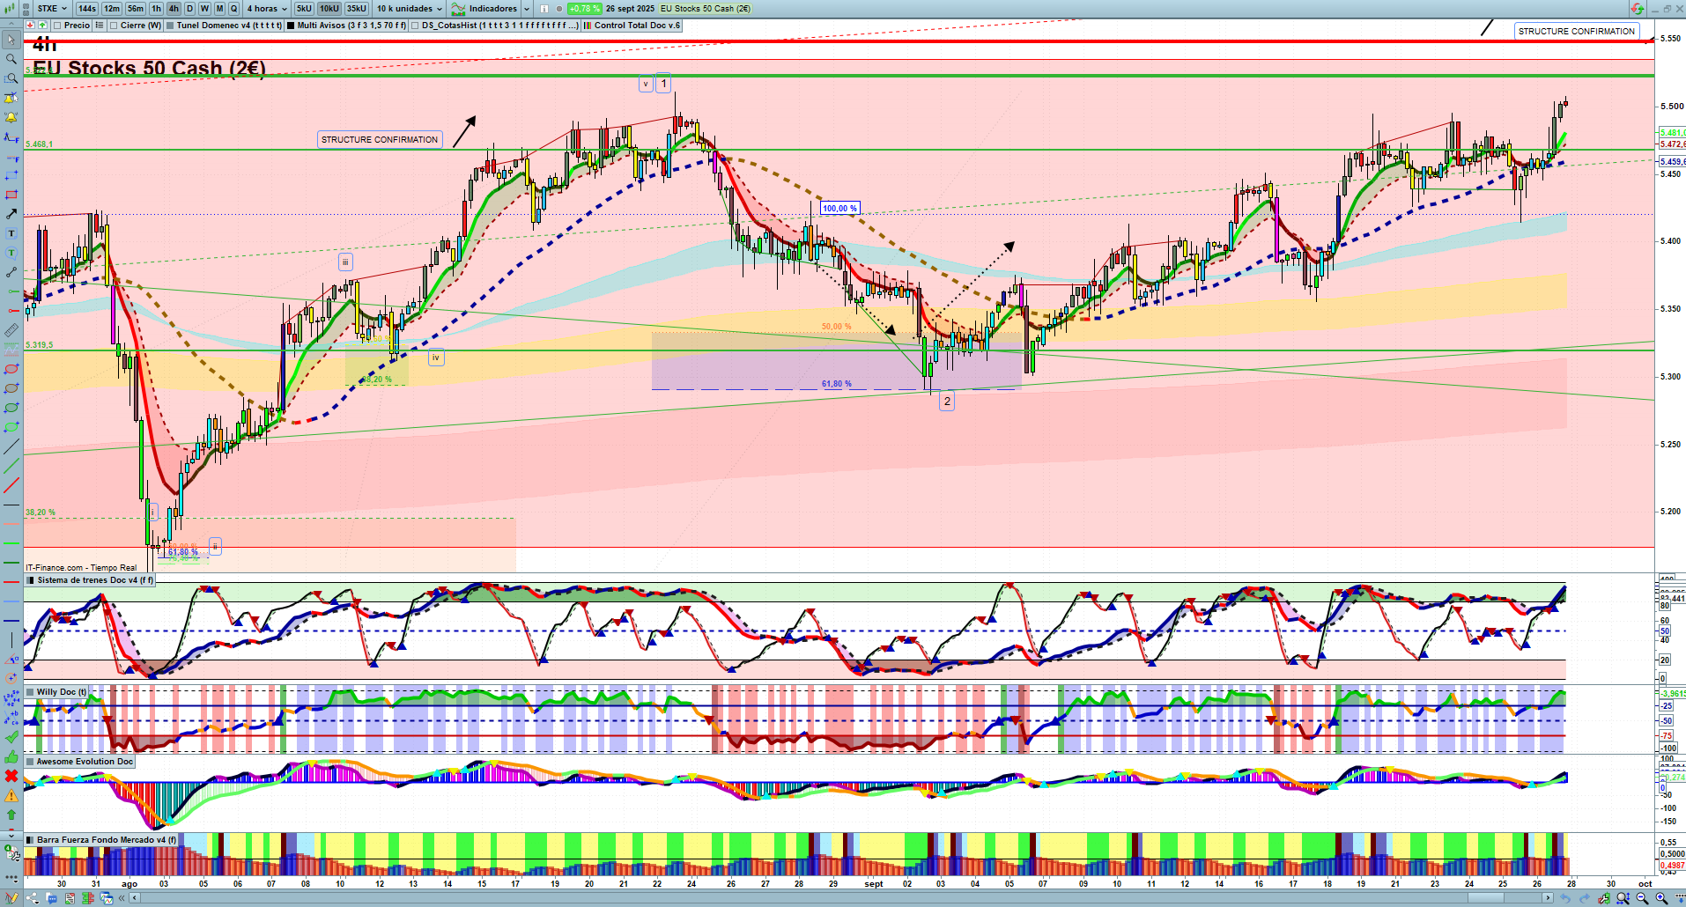The height and width of the screenshot is (907, 1686).
Task: Toggle the Cierre (W) checkbox
Action: coord(114,26)
